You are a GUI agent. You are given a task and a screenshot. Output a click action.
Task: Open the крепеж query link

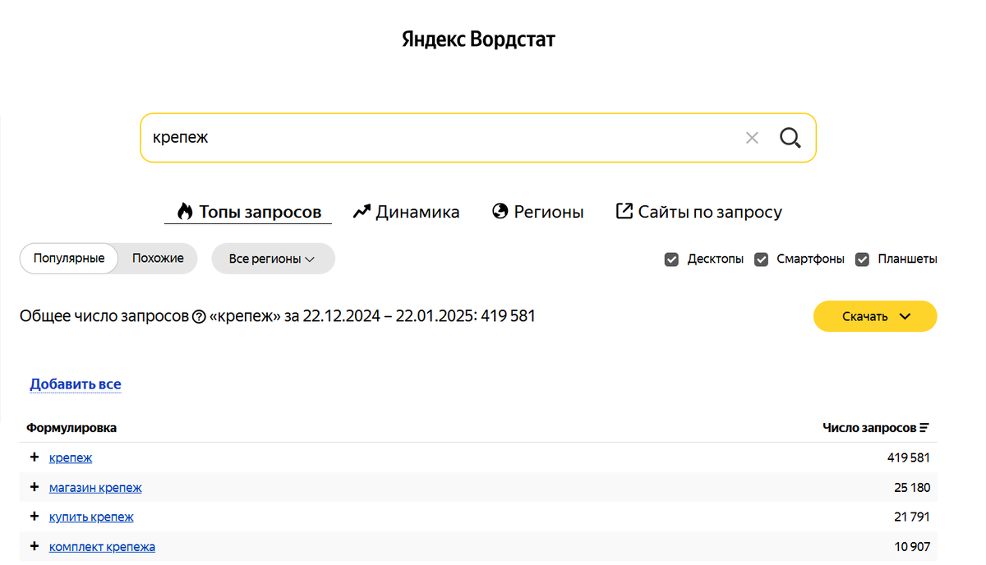pyautogui.click(x=71, y=458)
